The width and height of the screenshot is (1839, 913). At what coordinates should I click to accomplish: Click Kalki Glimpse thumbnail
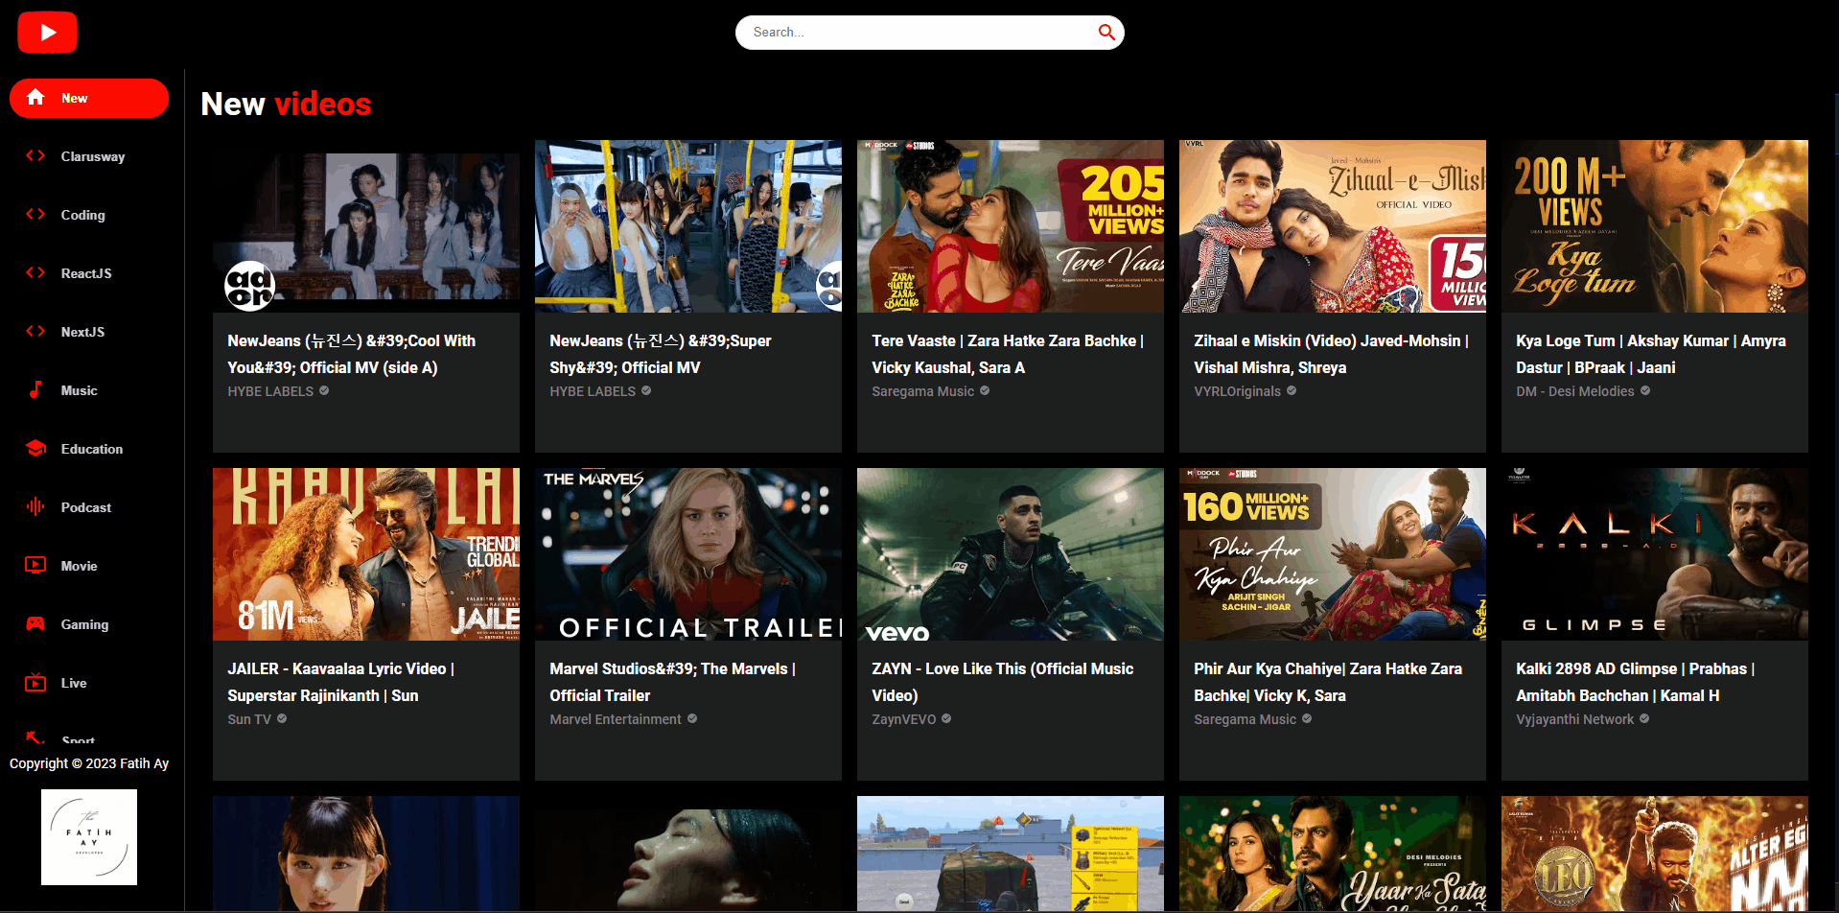[1655, 554]
